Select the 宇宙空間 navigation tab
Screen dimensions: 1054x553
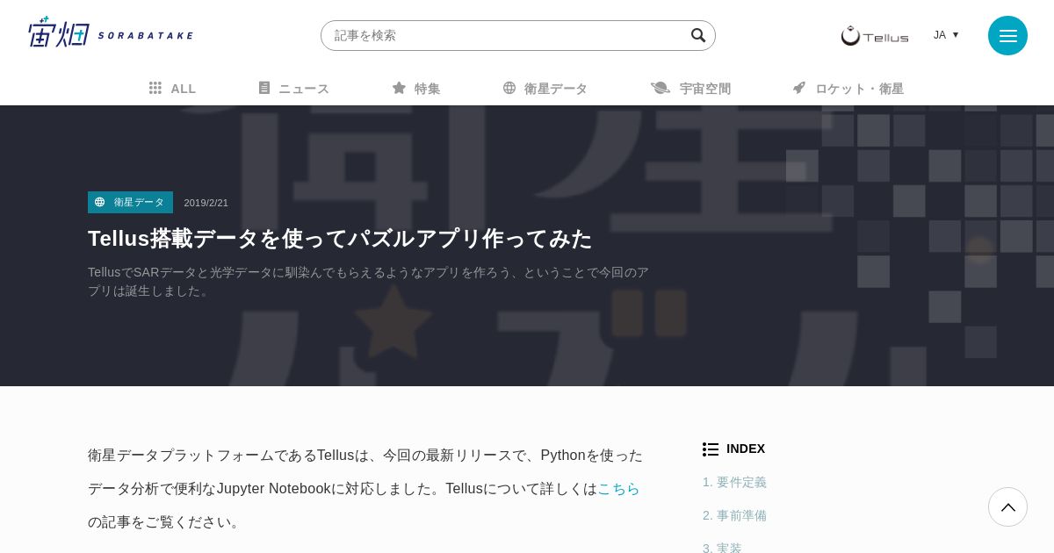coord(690,88)
